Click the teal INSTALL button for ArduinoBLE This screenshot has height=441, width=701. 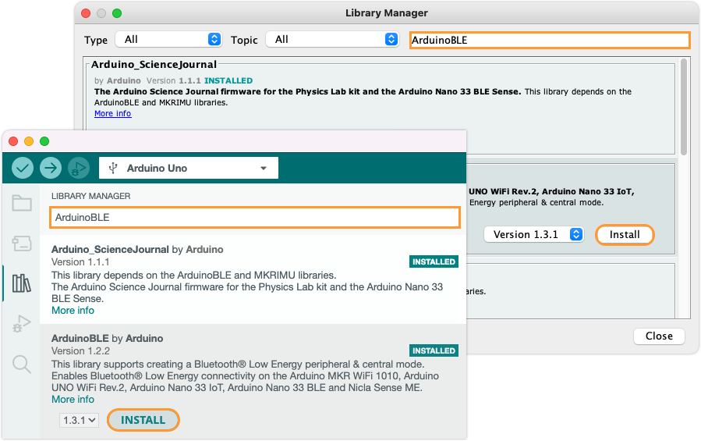tap(143, 420)
